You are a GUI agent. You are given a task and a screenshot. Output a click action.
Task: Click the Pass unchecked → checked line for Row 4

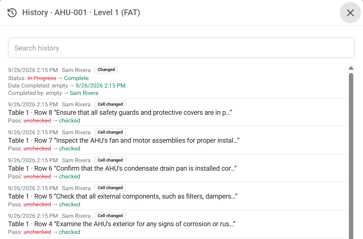coord(44,232)
